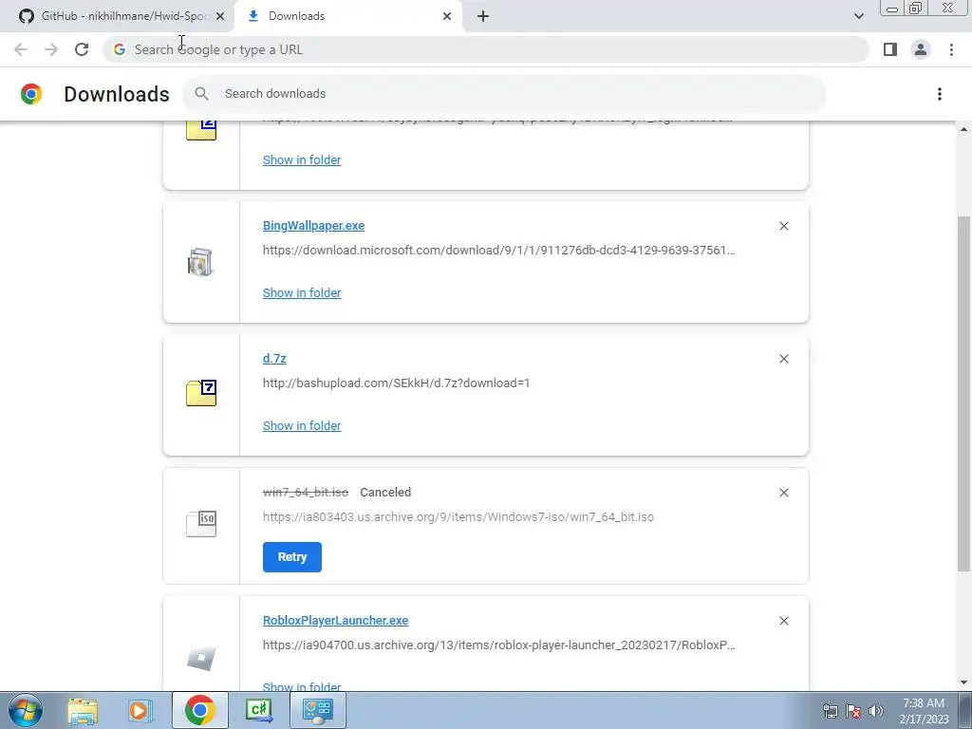972x729 pixels.
Task: Click the RobloxPlayerLauncher.exe file icon
Action: 201,658
